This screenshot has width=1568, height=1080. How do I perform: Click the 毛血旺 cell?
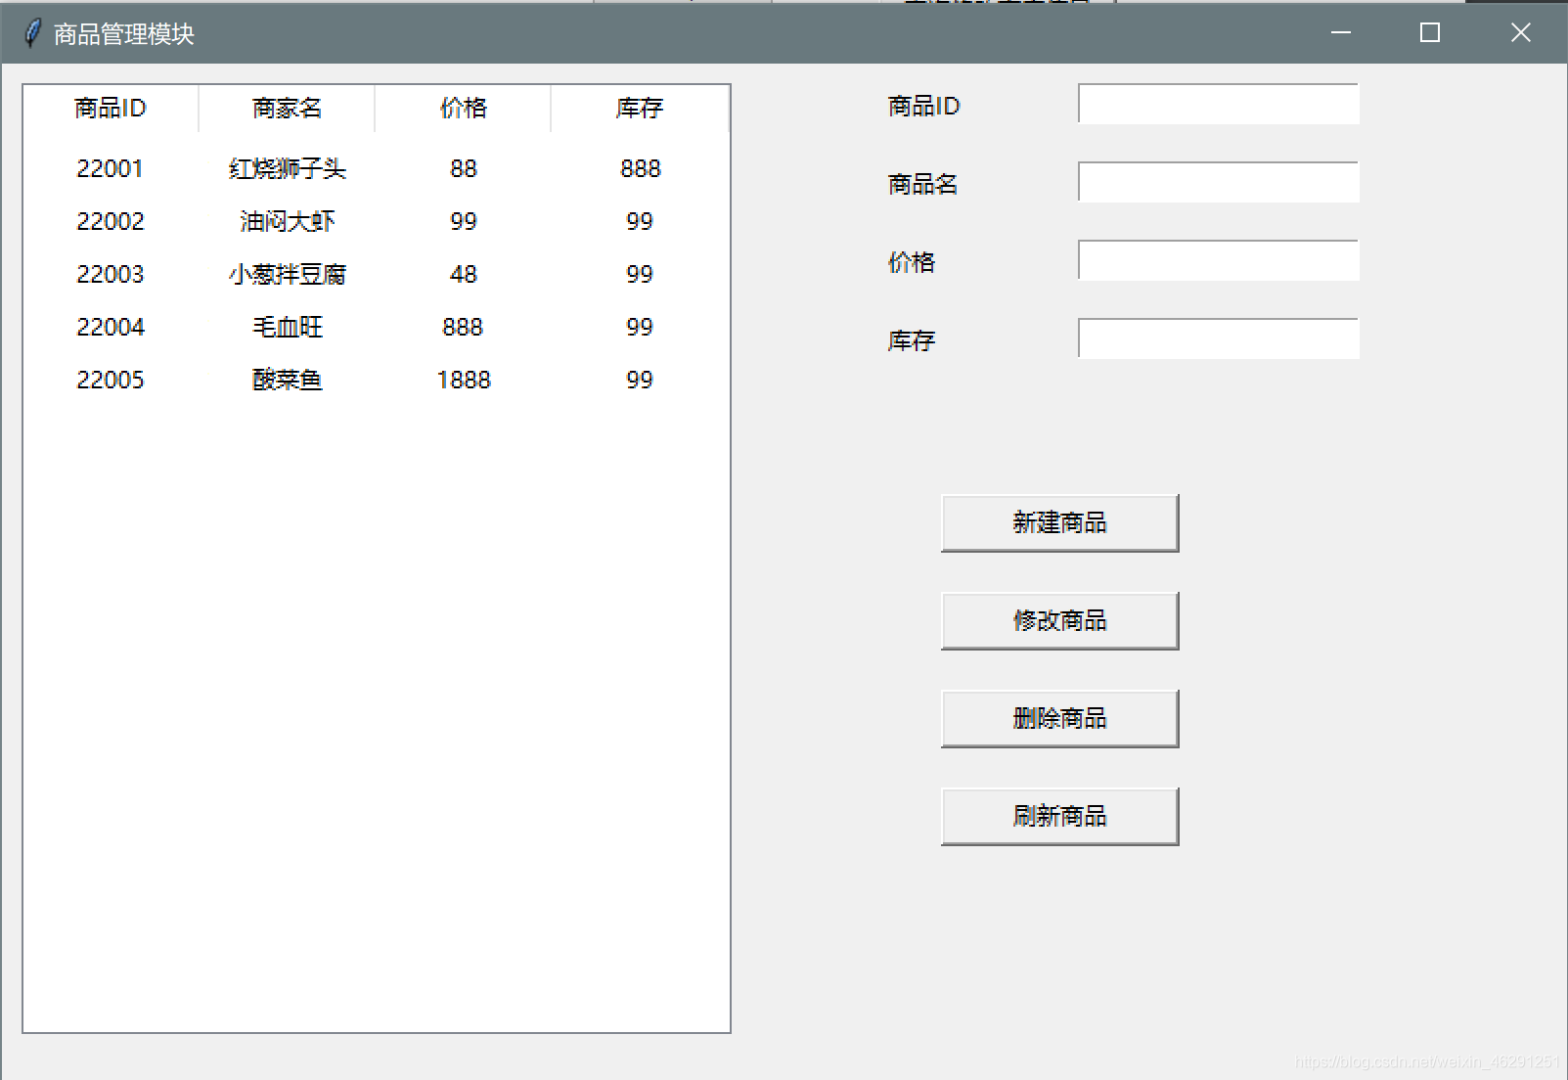coord(287,327)
